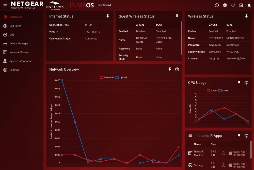
Task: Click the Network Monitor R-App row icon
Action: (x=190, y=153)
